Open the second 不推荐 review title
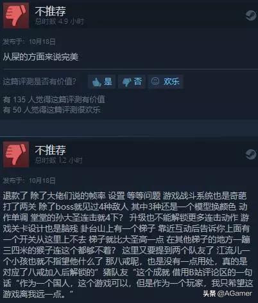The image size is (258, 303). pos(50,150)
